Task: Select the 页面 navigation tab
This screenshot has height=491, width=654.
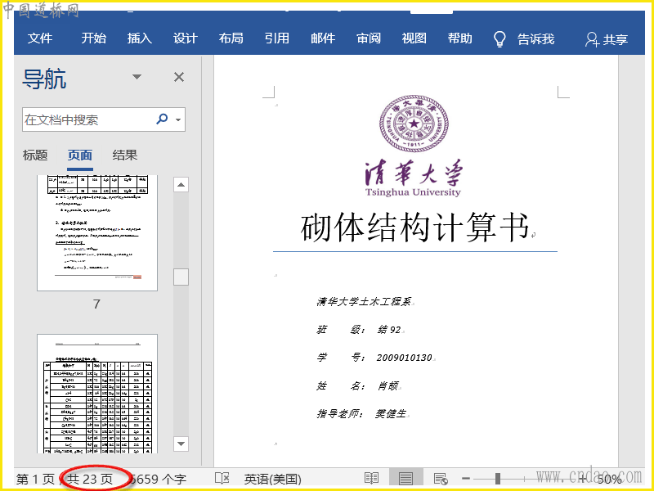Action: 80,155
